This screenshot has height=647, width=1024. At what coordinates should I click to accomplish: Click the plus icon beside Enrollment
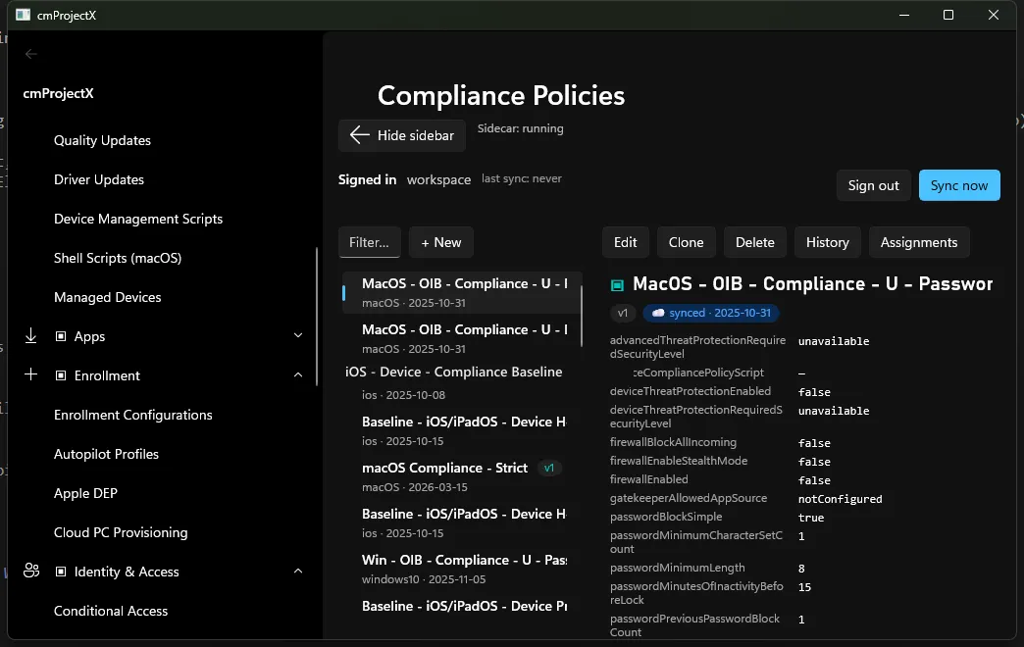click(30, 374)
